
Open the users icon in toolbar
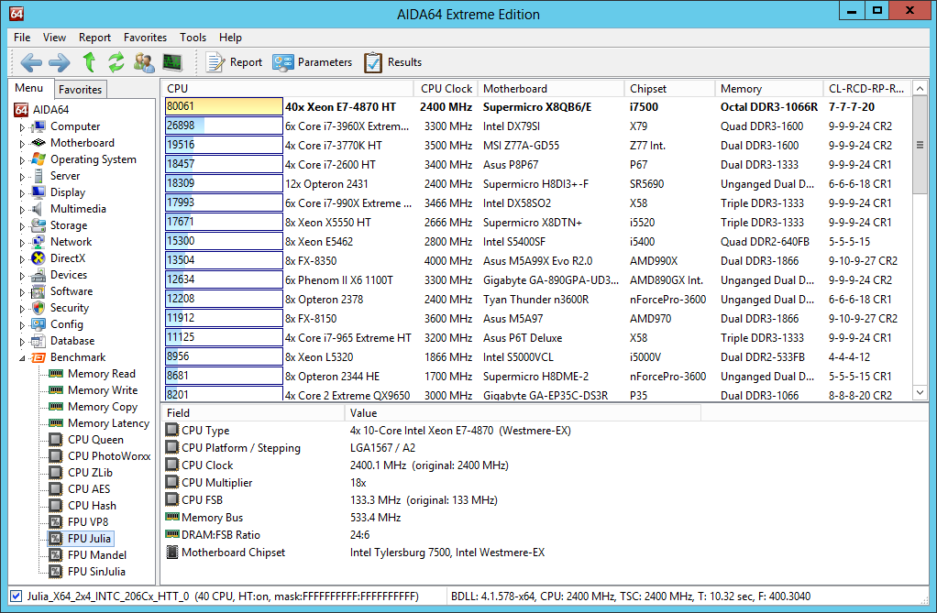144,62
